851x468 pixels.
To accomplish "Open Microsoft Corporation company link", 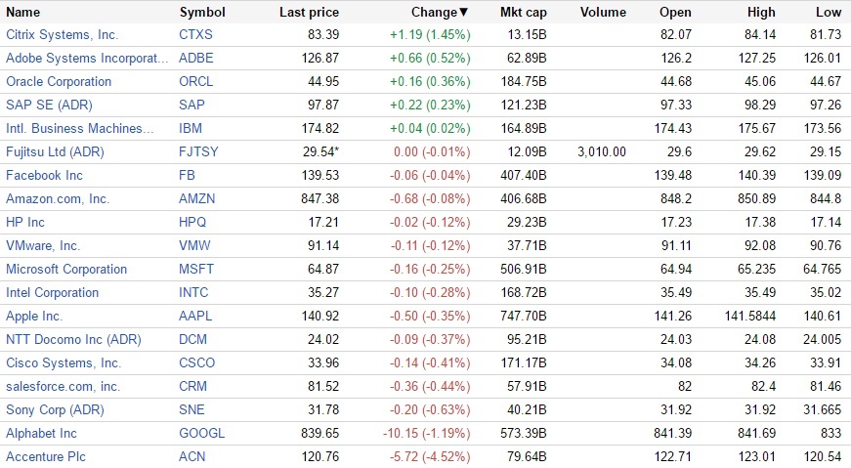I will click(66, 269).
